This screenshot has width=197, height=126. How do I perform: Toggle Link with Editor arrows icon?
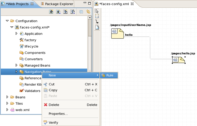(88, 12)
